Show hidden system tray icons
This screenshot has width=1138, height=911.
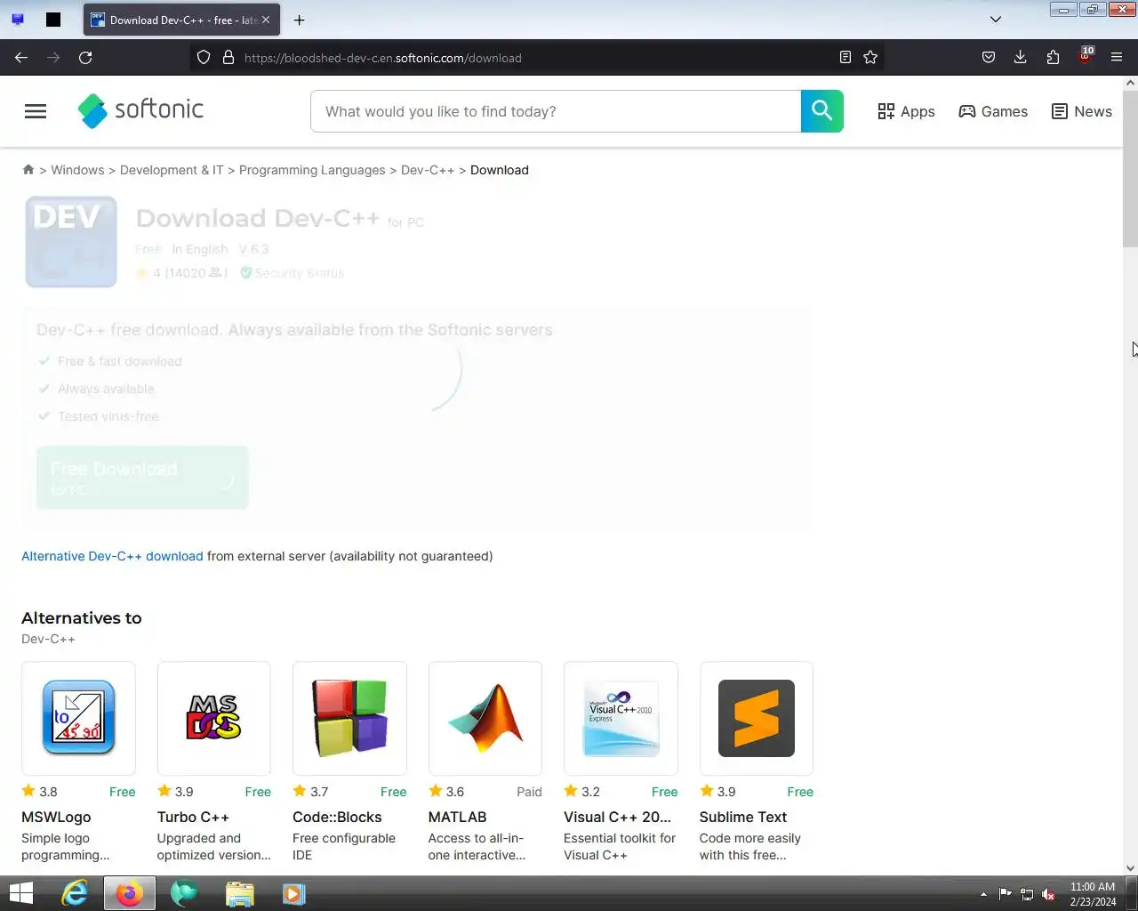point(983,894)
